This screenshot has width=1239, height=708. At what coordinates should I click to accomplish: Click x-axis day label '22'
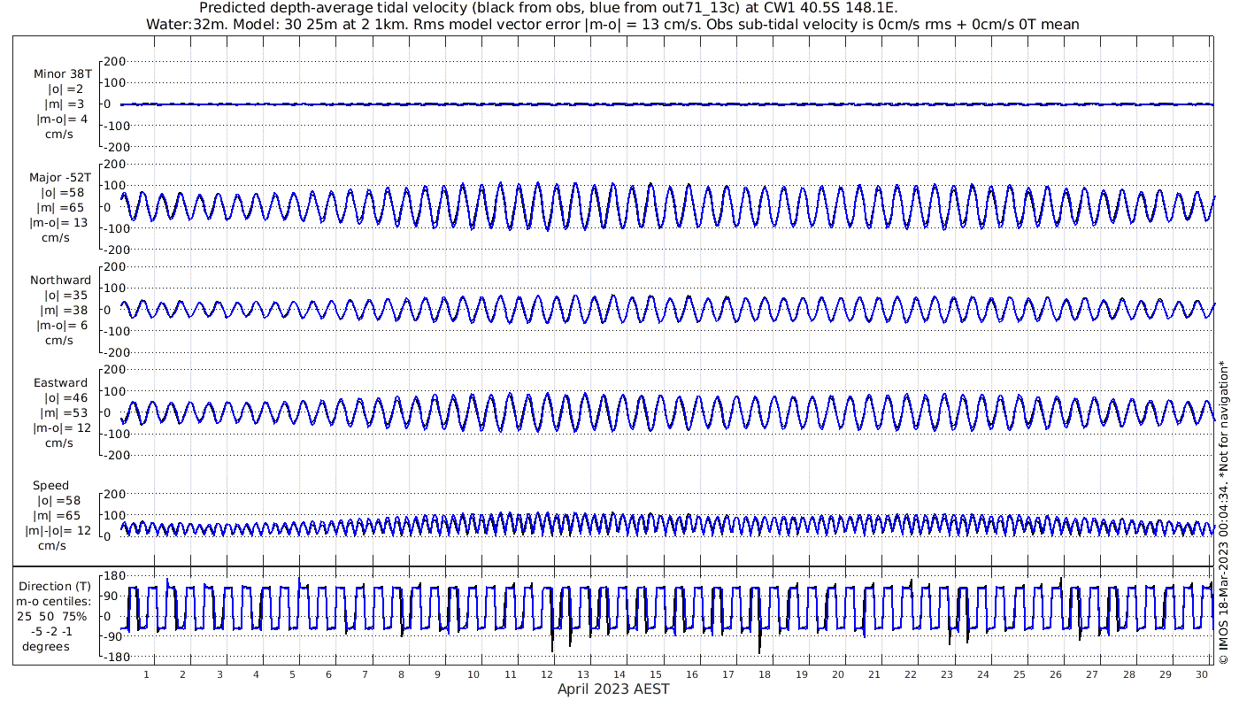click(910, 674)
